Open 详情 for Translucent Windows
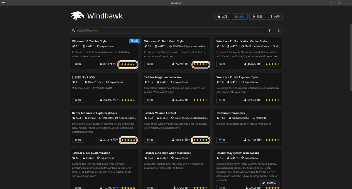The height and width of the screenshot is (189, 352). (222, 140)
